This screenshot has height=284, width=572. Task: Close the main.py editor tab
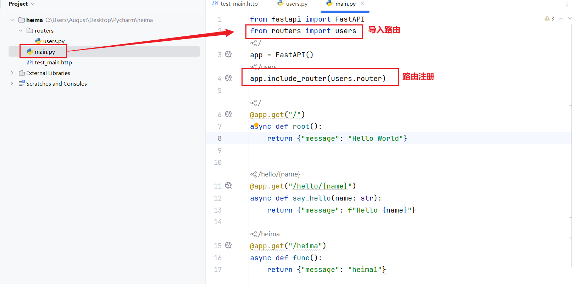click(362, 4)
